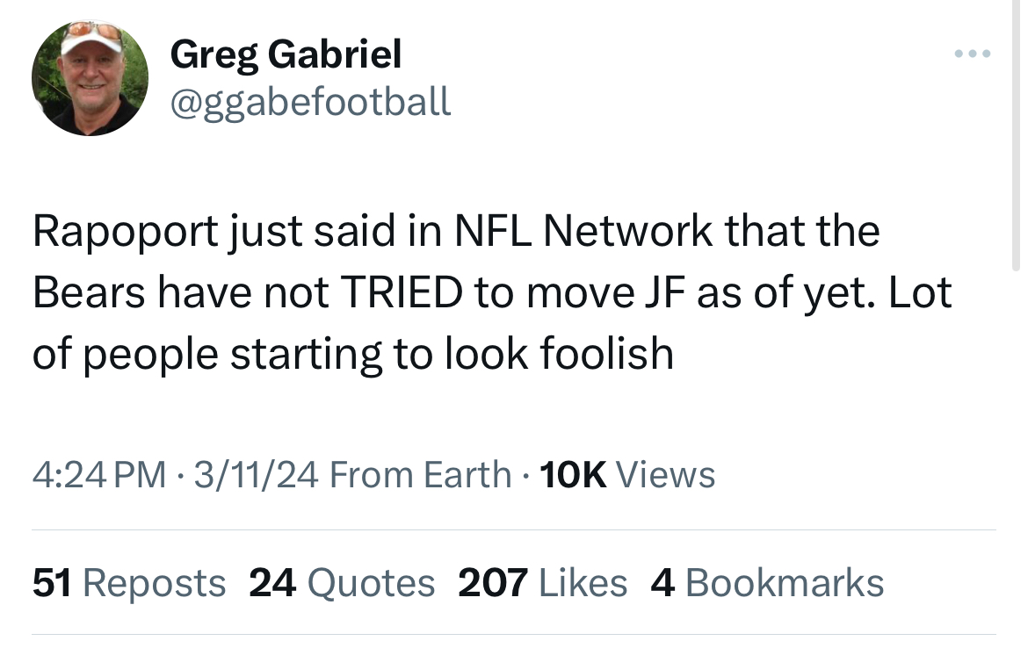View the 10K Views analytics
The width and height of the screenshot is (1028, 648).
pos(626,475)
